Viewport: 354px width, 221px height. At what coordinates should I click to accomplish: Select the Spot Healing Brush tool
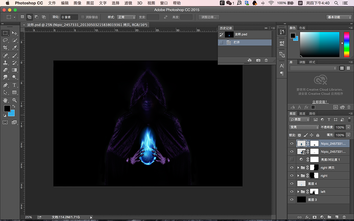(x=6, y=56)
